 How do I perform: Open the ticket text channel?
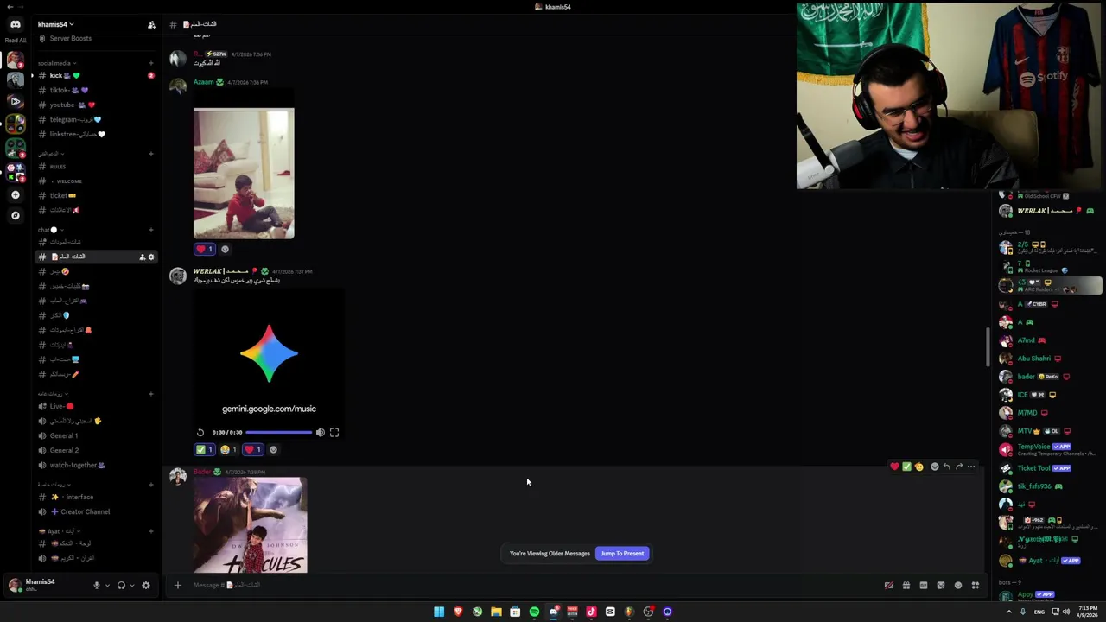(95, 195)
